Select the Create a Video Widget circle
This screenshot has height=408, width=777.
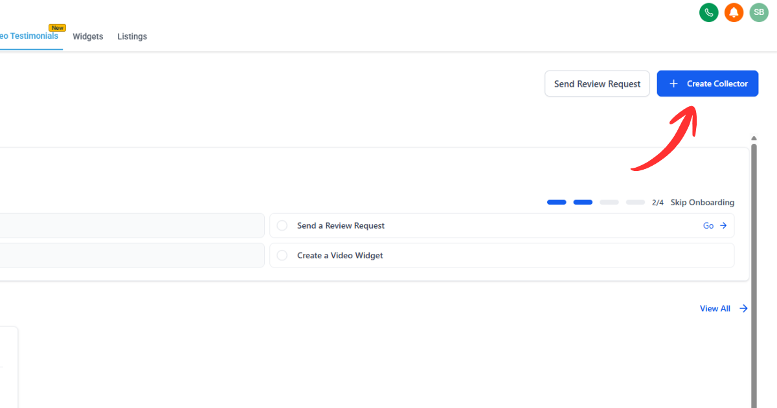[282, 256]
